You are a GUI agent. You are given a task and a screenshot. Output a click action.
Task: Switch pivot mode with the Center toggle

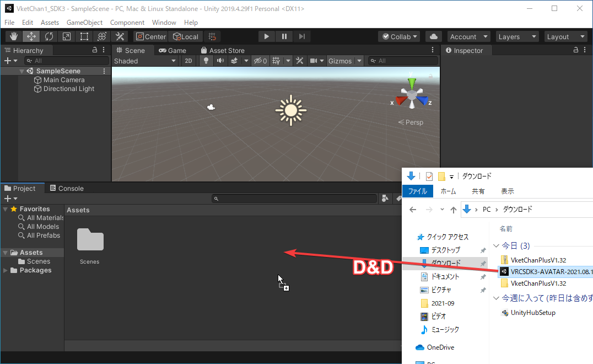tap(150, 36)
